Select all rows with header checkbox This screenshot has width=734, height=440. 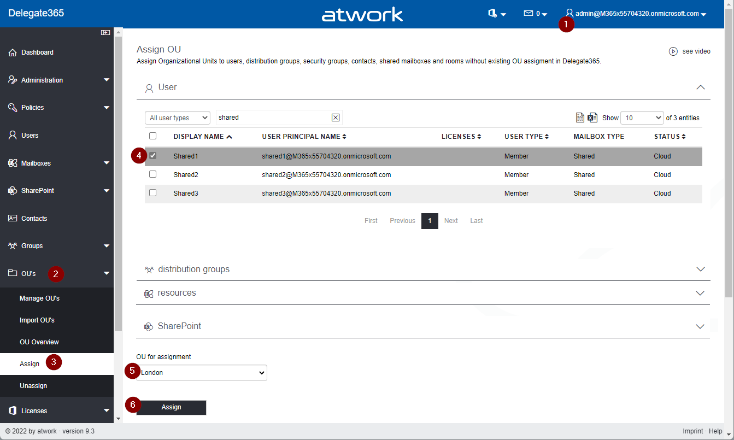click(153, 136)
